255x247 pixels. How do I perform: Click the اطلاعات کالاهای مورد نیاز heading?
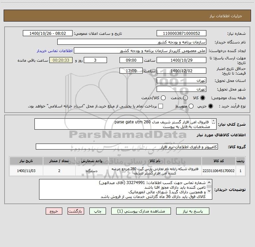(x=221, y=135)
